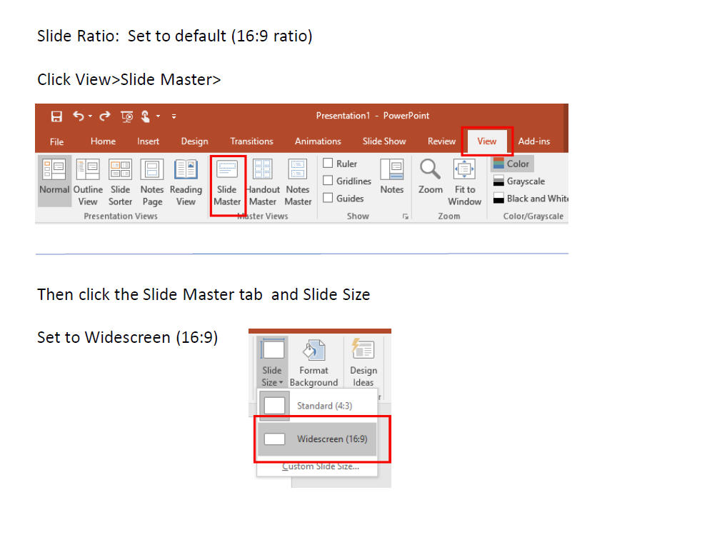Enable the Ruler checkbox
722x540 pixels.
pos(328,163)
